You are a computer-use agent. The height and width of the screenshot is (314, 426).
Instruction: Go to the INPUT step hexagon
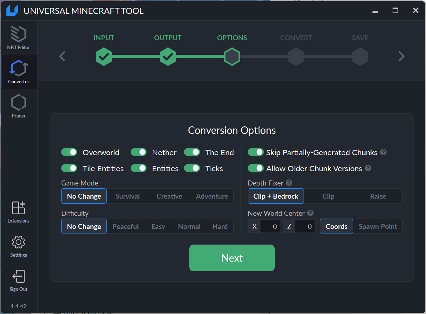pos(104,57)
